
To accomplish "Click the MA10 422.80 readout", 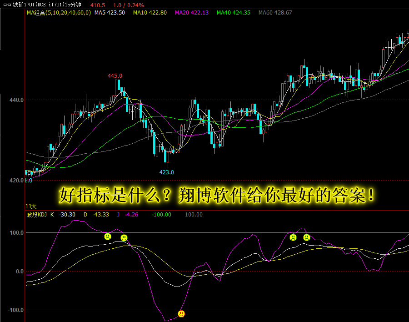I will pos(150,13).
